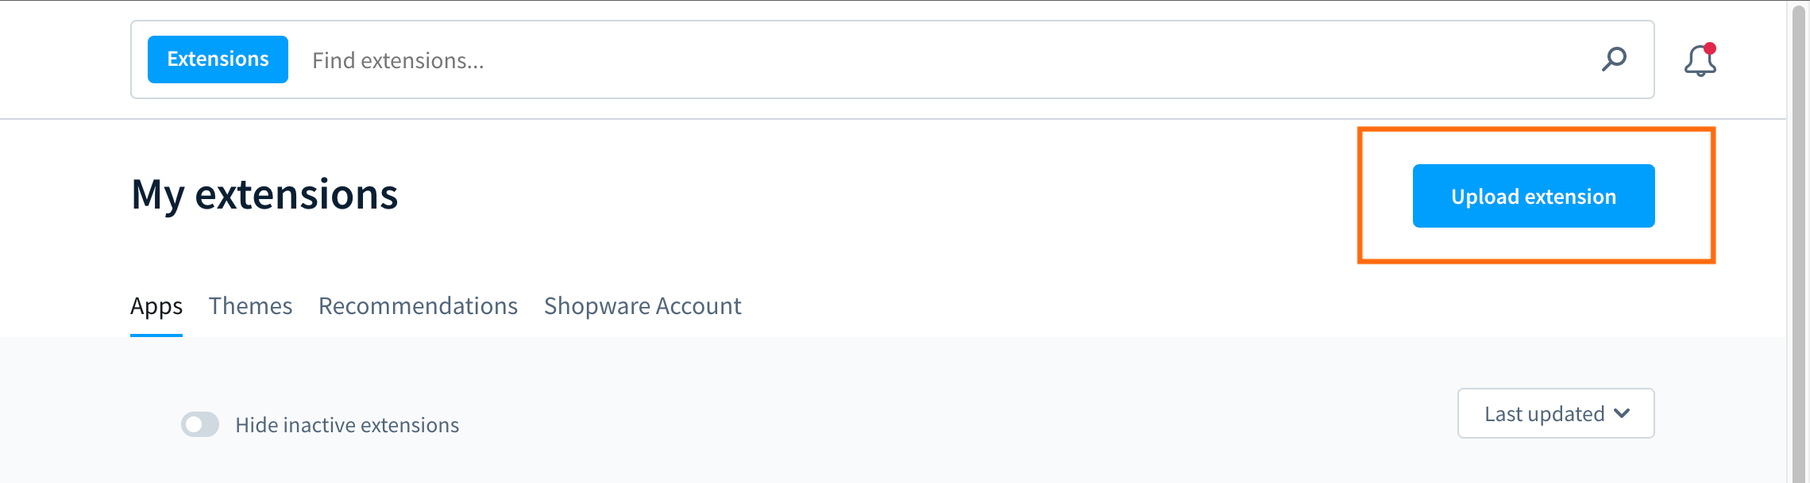Screen dimensions: 1810x483
Task: Click the Upload extension button
Action: (1534, 196)
